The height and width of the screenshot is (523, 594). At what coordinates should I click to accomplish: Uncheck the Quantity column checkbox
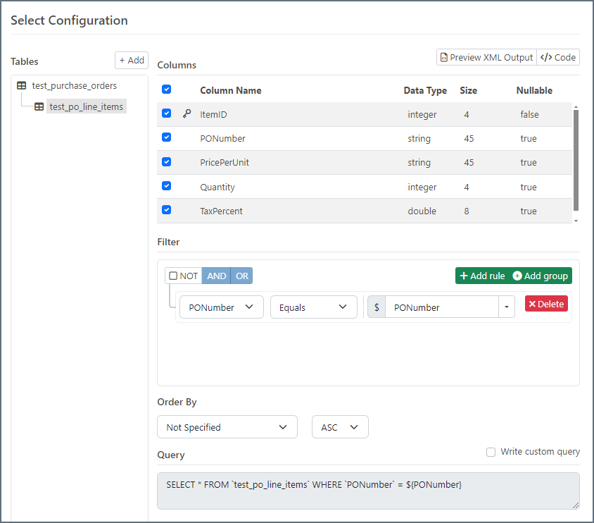(x=167, y=186)
